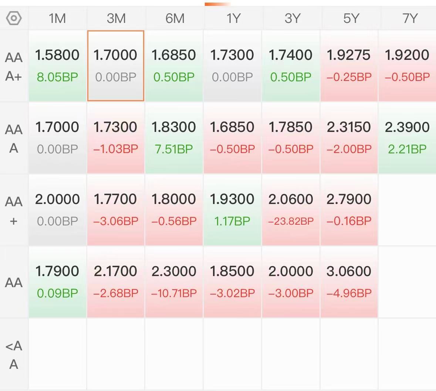Click the 2.3900 AAA 7Y cell

pyautogui.click(x=407, y=137)
